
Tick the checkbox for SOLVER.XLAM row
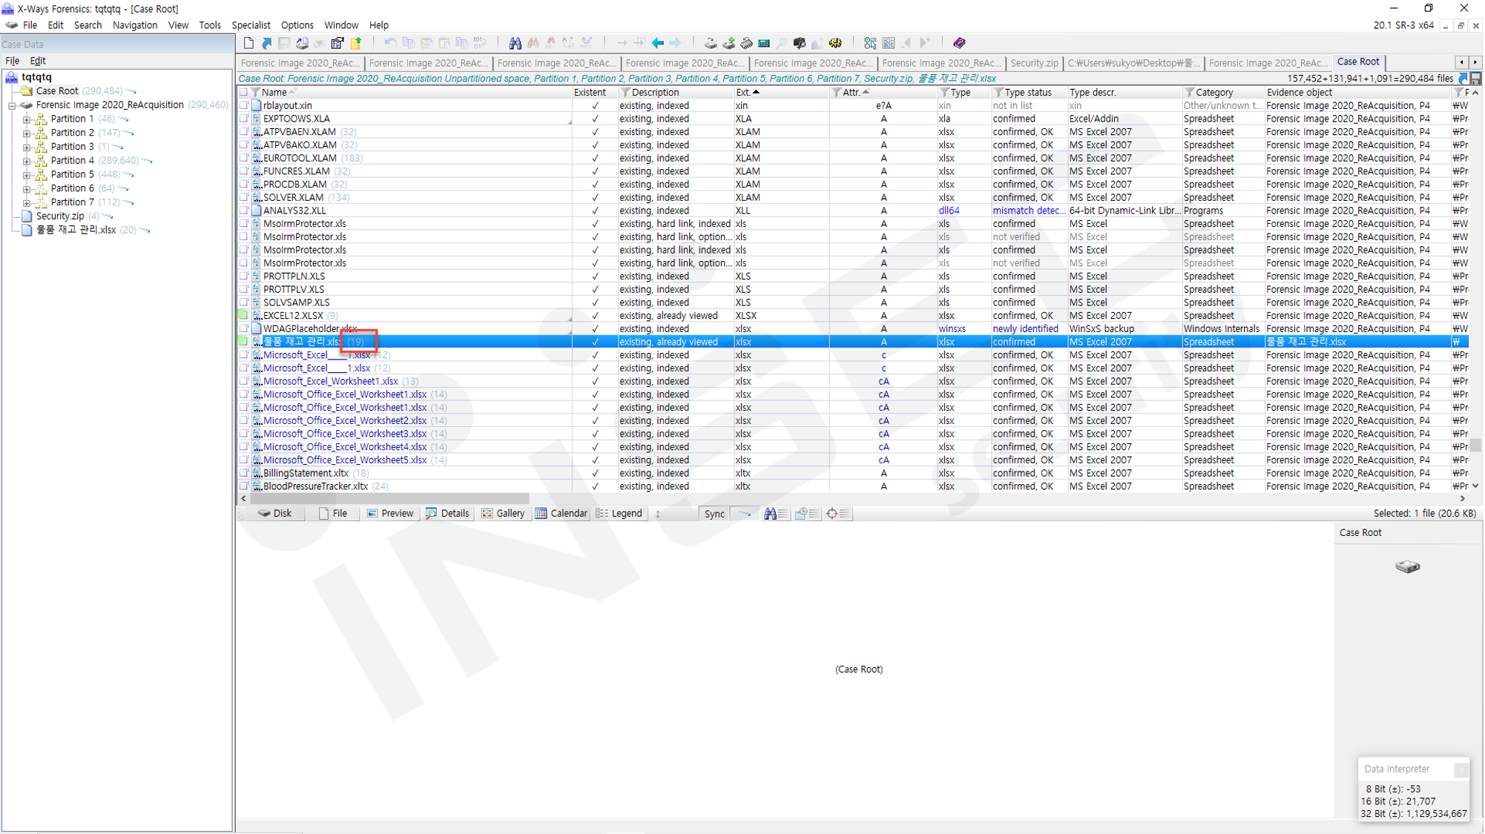(244, 197)
